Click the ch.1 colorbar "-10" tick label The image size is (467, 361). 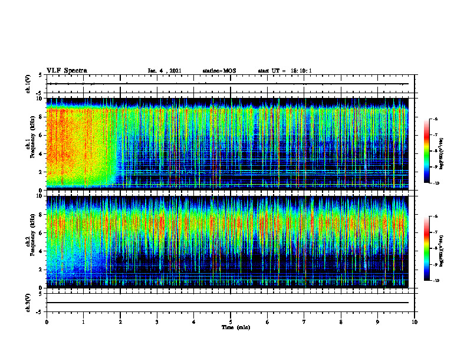[x=436, y=183]
